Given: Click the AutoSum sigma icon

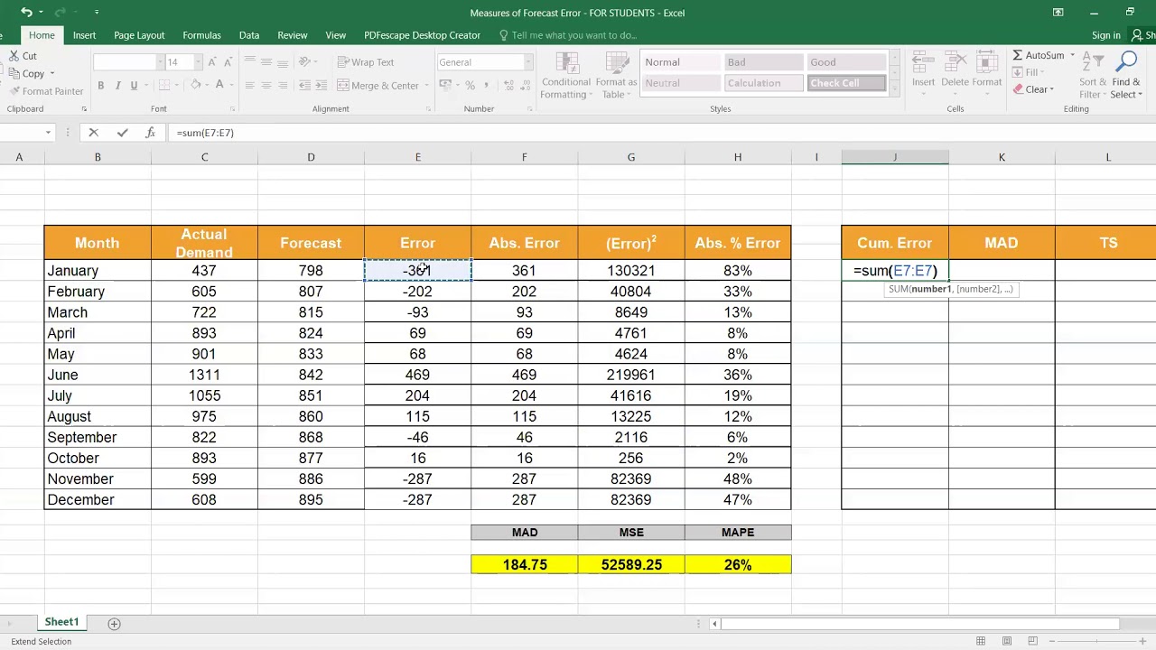Looking at the screenshot, I should click(1018, 56).
